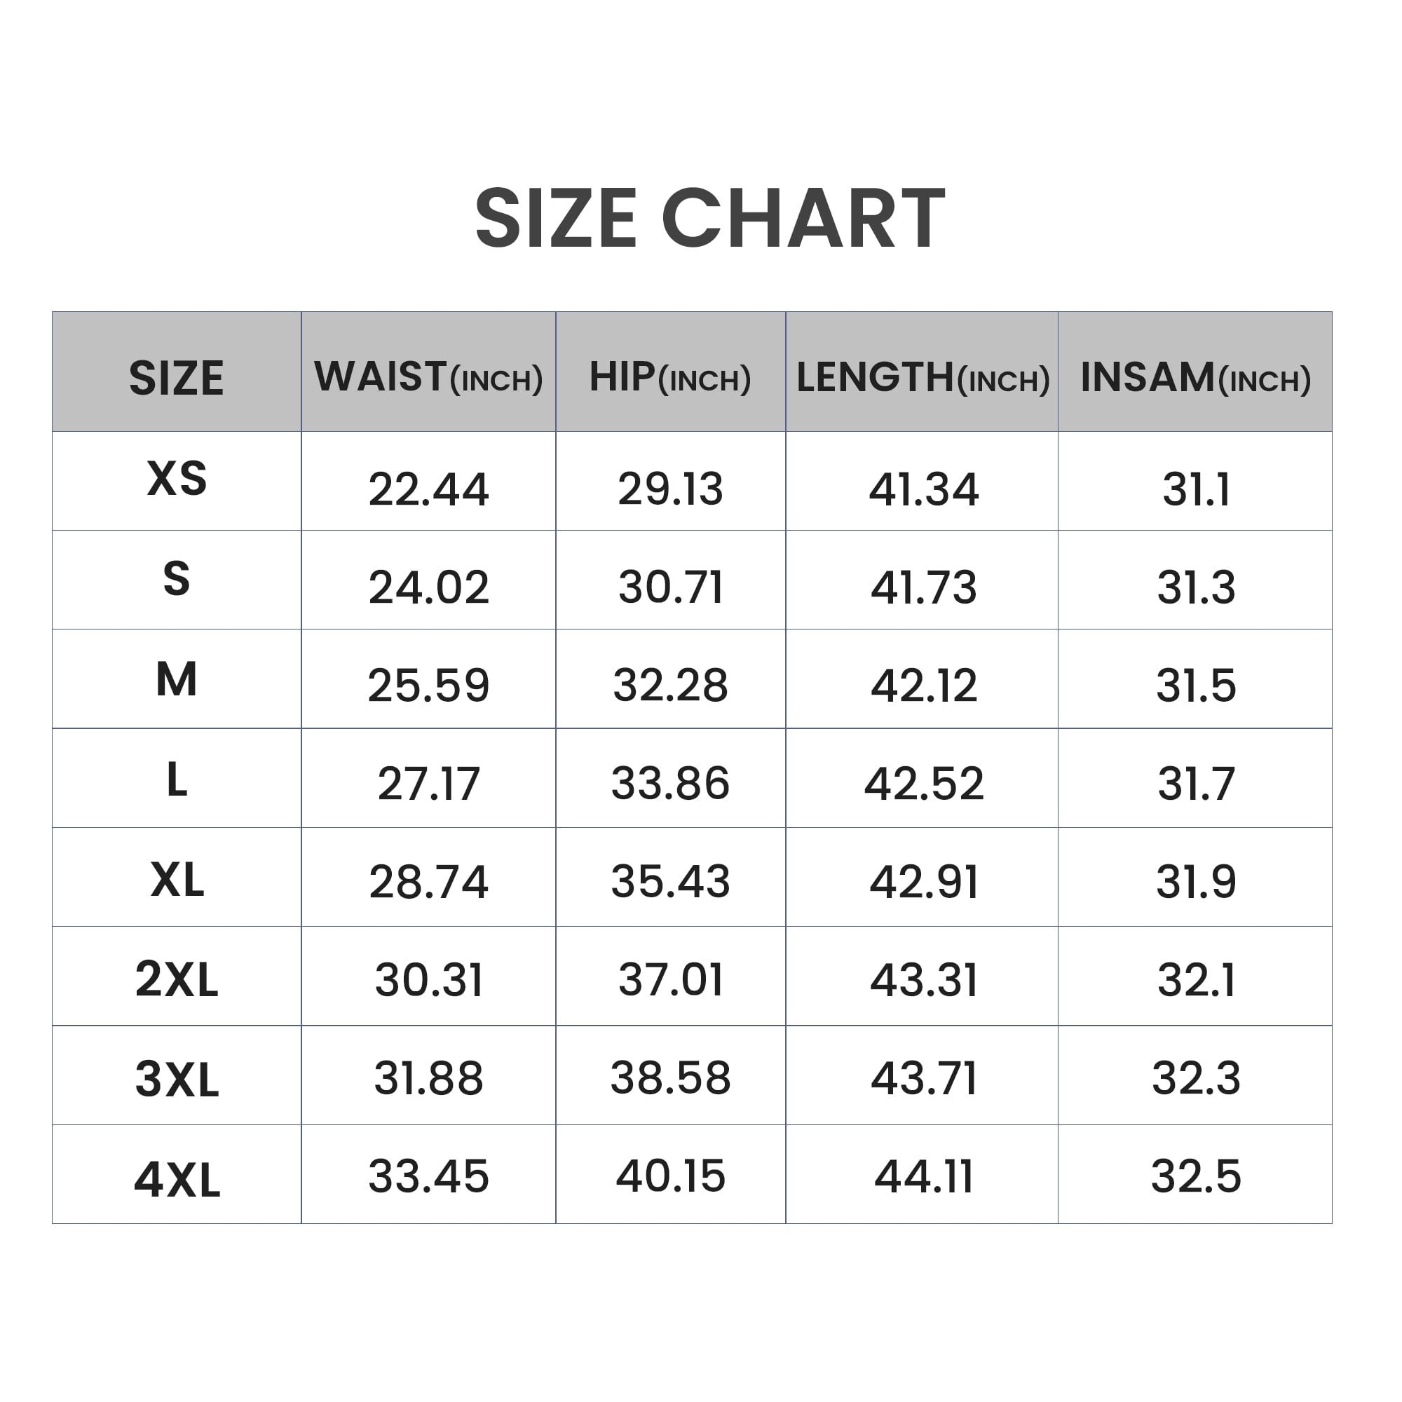Select the waist value 31.88
The width and height of the screenshot is (1402, 1402).
428,1078
